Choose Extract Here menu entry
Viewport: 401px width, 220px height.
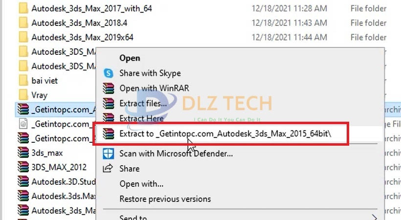point(141,118)
